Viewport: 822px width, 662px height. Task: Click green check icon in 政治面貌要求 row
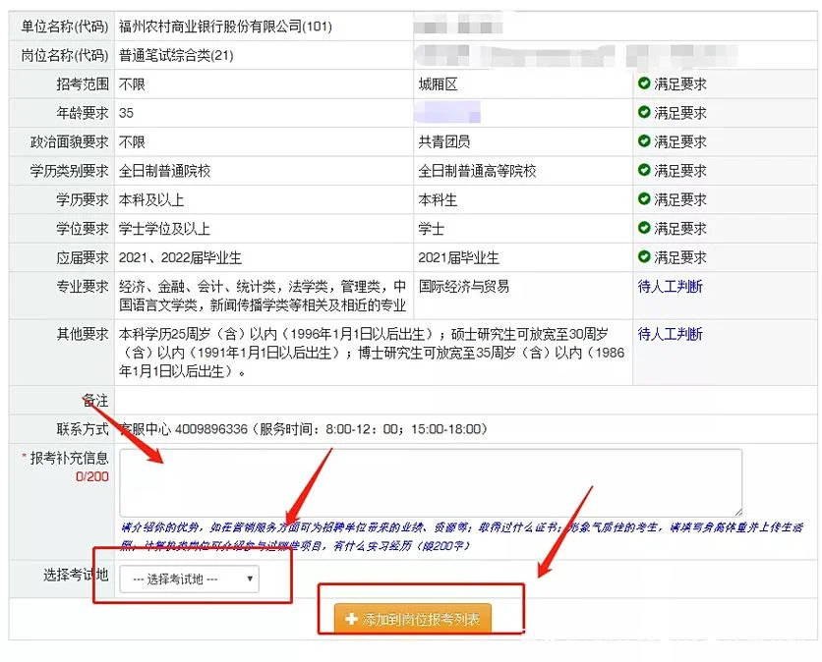click(644, 140)
